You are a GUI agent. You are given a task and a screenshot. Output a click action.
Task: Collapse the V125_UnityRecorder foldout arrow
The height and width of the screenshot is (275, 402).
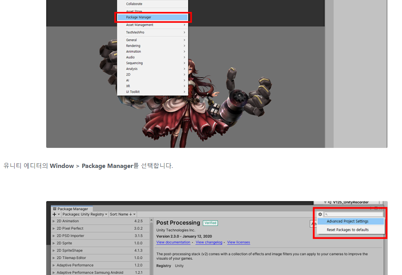click(325, 202)
